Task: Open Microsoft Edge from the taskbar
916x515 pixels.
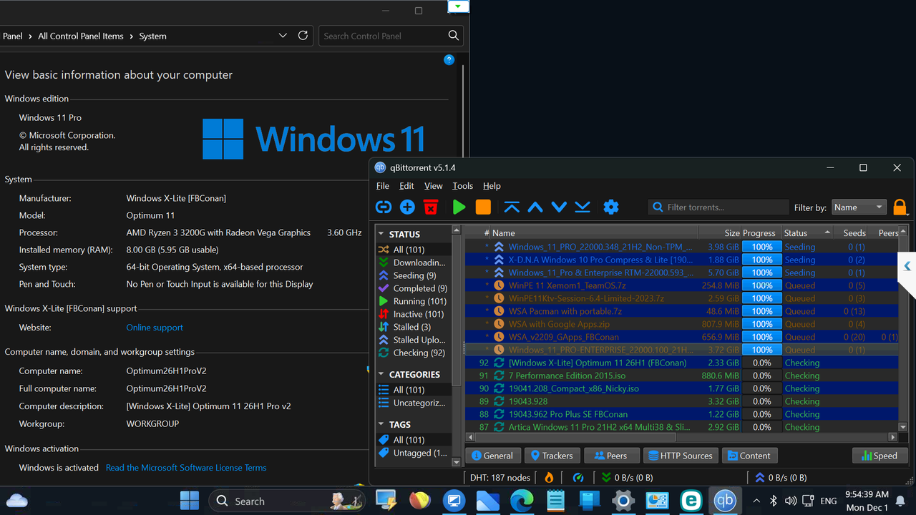Action: (522, 501)
